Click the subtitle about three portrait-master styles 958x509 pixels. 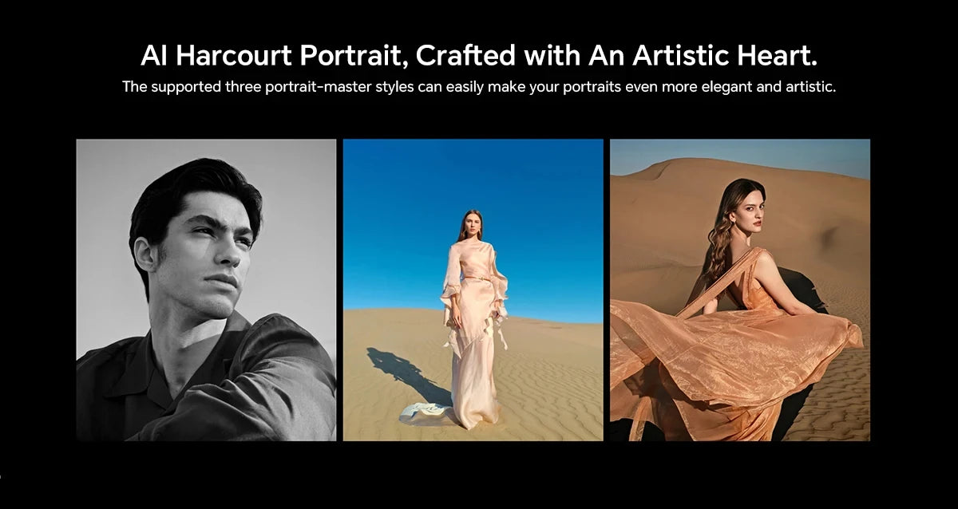[477, 86]
